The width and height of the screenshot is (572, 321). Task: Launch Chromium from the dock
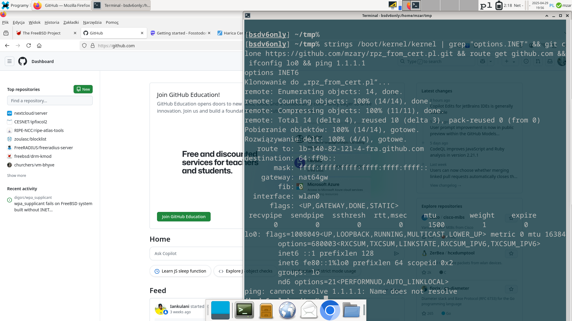tap(330, 310)
